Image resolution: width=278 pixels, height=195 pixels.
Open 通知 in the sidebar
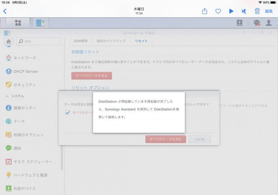tap(13, 148)
